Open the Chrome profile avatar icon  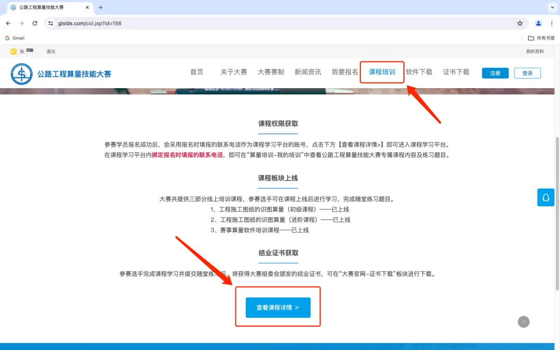pos(538,23)
